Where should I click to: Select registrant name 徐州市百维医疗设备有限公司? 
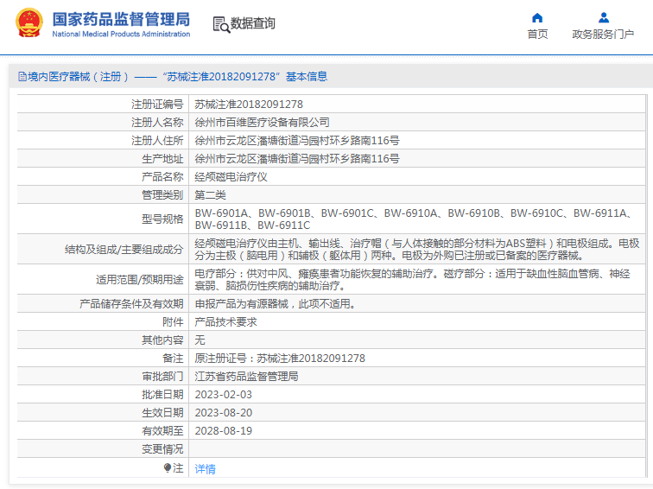coord(263,123)
